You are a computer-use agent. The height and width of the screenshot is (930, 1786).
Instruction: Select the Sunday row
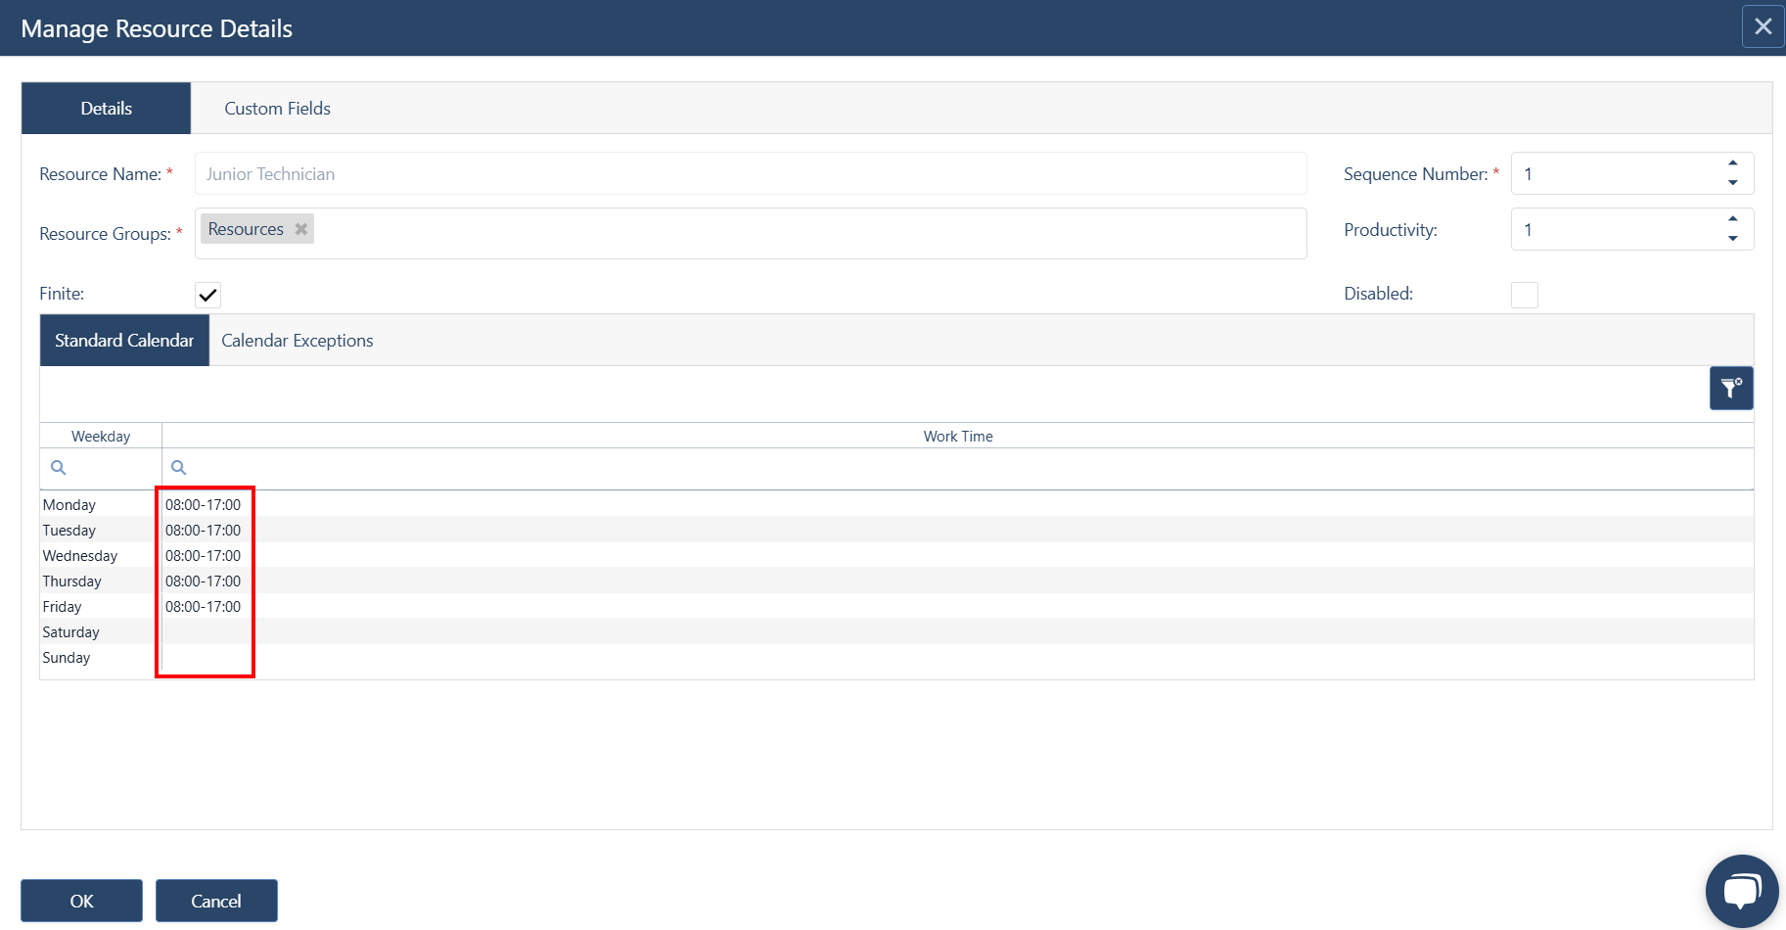pyautogui.click(x=896, y=658)
